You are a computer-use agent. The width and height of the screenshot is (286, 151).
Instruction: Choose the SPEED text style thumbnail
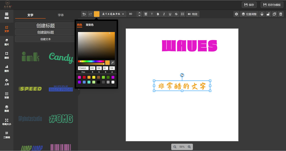pos(30,89)
